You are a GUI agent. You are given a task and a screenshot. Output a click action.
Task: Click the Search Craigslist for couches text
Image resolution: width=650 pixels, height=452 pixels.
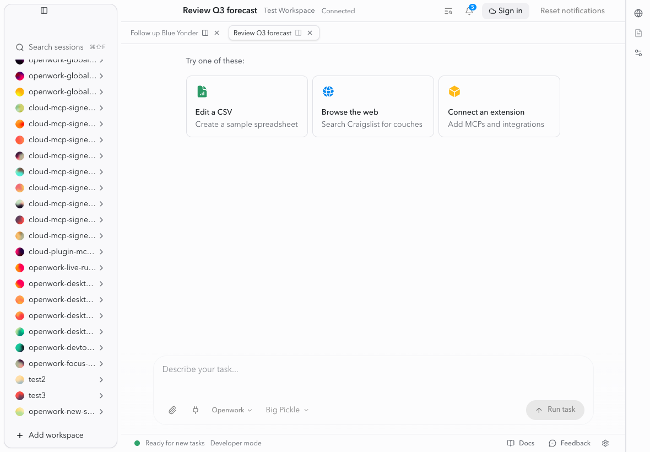tap(372, 125)
